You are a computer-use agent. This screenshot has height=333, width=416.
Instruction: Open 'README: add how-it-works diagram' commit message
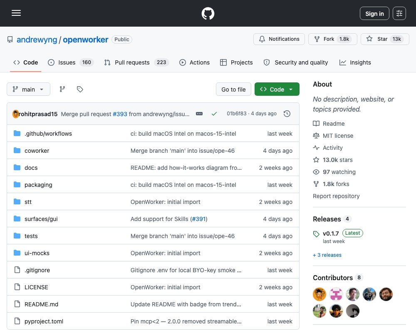tap(186, 168)
